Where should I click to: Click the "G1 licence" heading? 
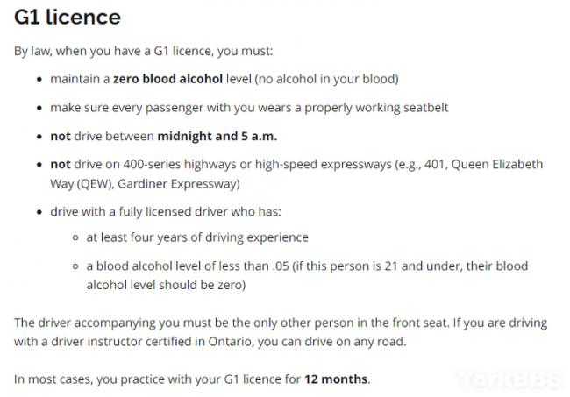point(68,18)
